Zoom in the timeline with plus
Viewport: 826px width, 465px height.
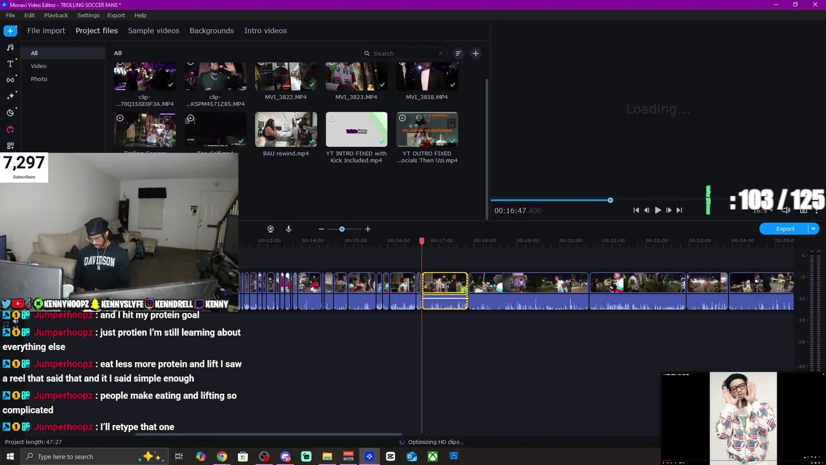368,229
